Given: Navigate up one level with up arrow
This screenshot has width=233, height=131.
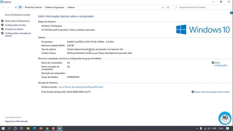Looking at the screenshot, I should point(16,7).
